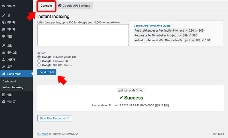Open 글 posts menu item
Viewport: 228px width, 138px height.
17,15
